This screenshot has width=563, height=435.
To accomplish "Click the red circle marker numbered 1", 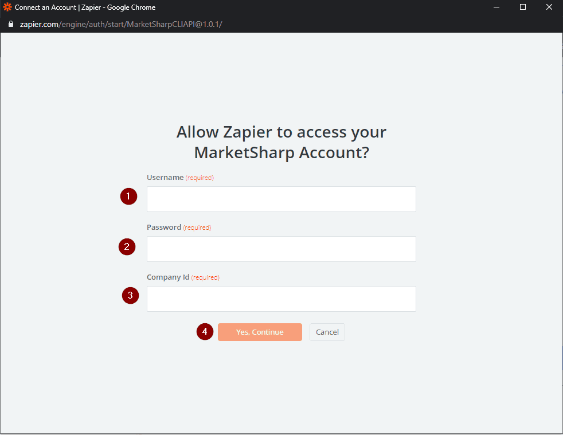I will click(x=128, y=197).
